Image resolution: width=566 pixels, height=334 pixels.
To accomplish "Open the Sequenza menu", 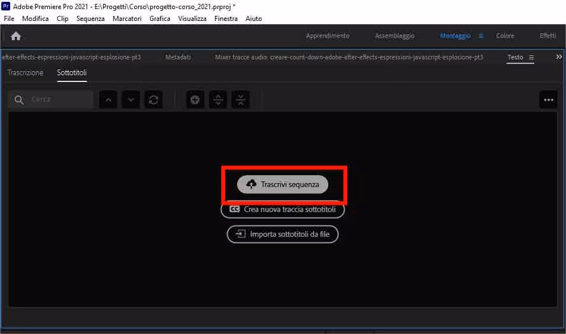I will pos(90,19).
